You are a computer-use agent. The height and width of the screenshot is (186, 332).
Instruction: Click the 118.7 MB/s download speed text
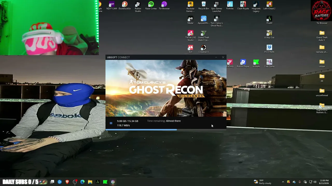[x=123, y=125]
